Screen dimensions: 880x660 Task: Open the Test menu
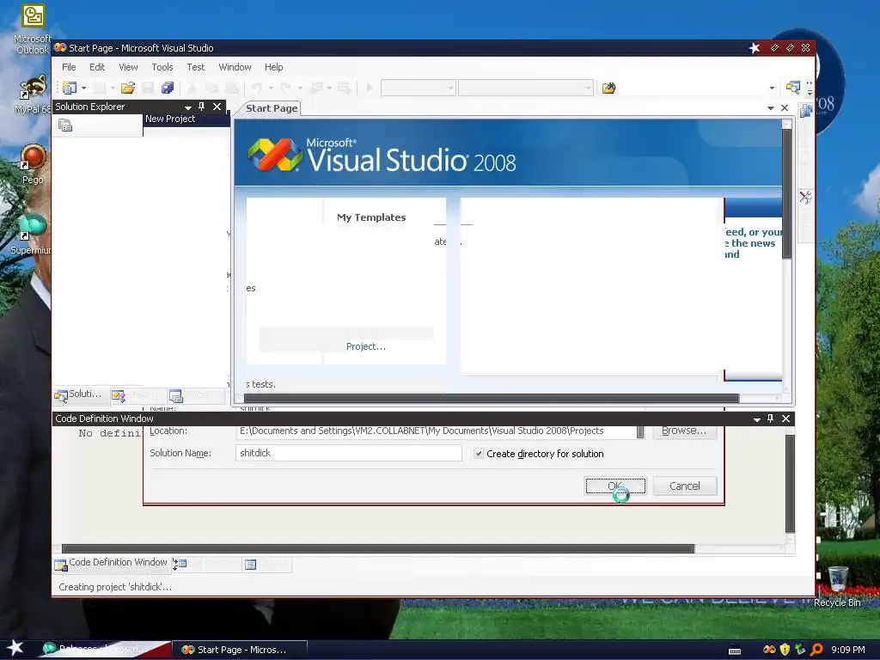click(195, 67)
